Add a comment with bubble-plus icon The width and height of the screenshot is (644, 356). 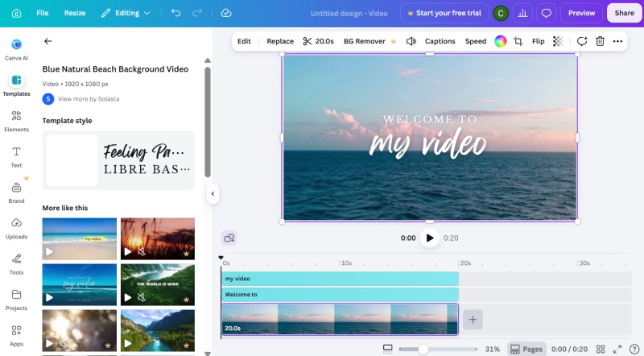click(x=582, y=41)
